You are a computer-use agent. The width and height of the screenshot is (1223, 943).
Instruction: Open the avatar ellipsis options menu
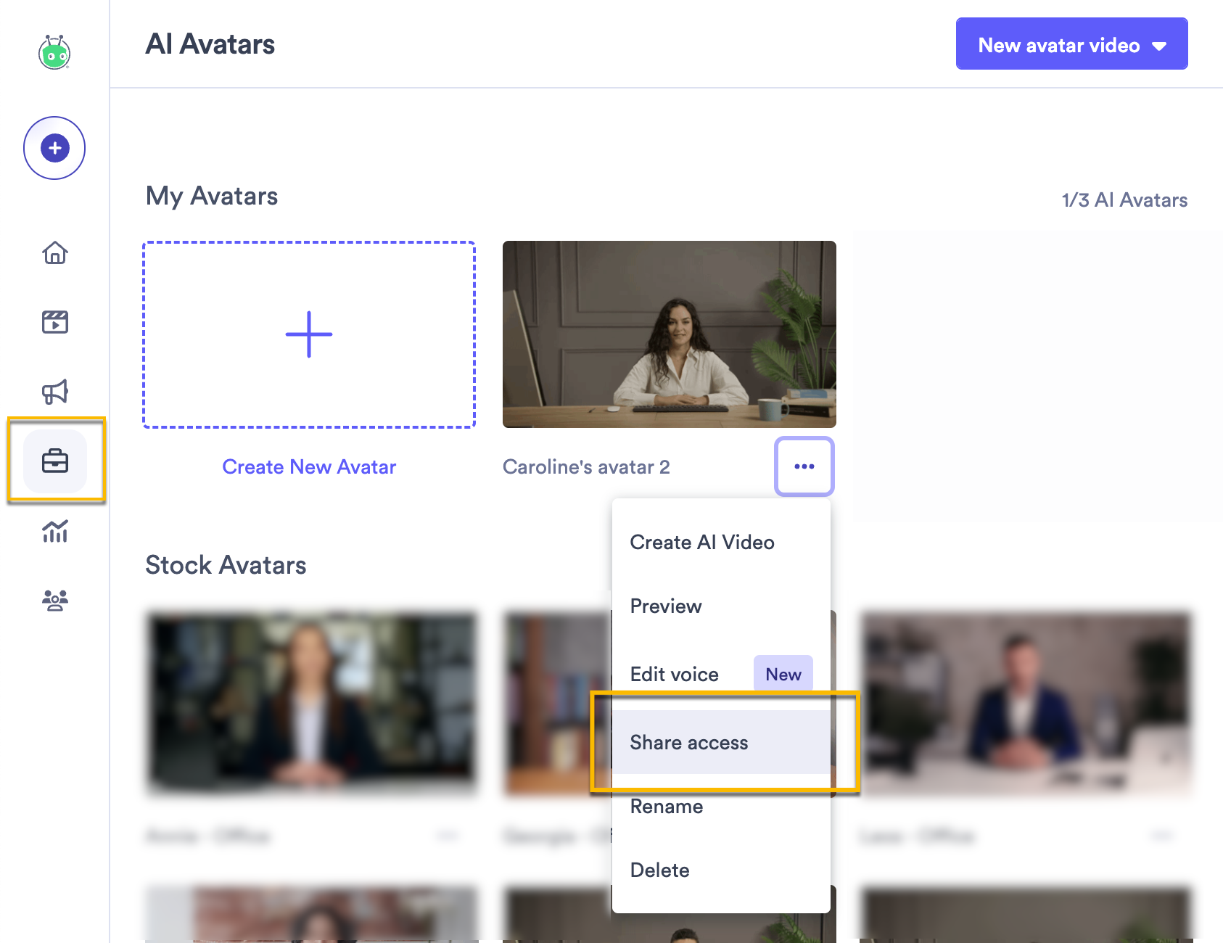(x=804, y=466)
